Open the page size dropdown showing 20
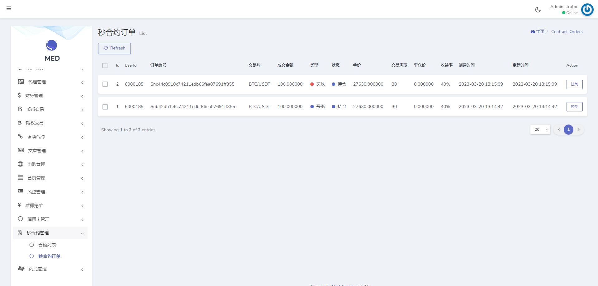 click(x=540, y=129)
